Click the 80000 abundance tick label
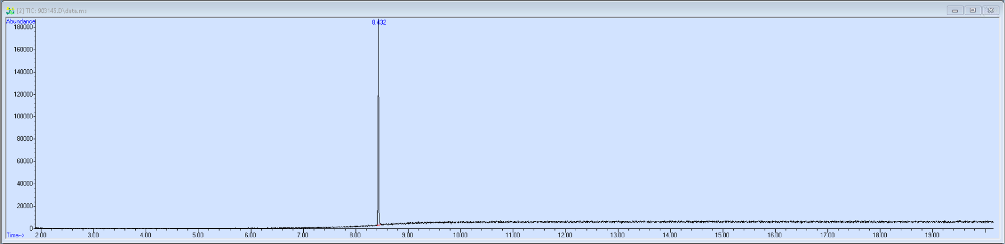The width and height of the screenshot is (1005, 244). (24, 139)
